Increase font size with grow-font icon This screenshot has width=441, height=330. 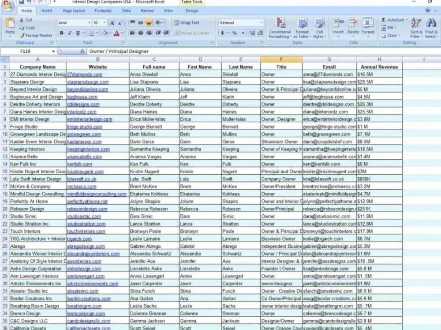click(x=112, y=23)
